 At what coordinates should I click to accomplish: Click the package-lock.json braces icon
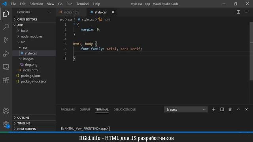click(18, 81)
